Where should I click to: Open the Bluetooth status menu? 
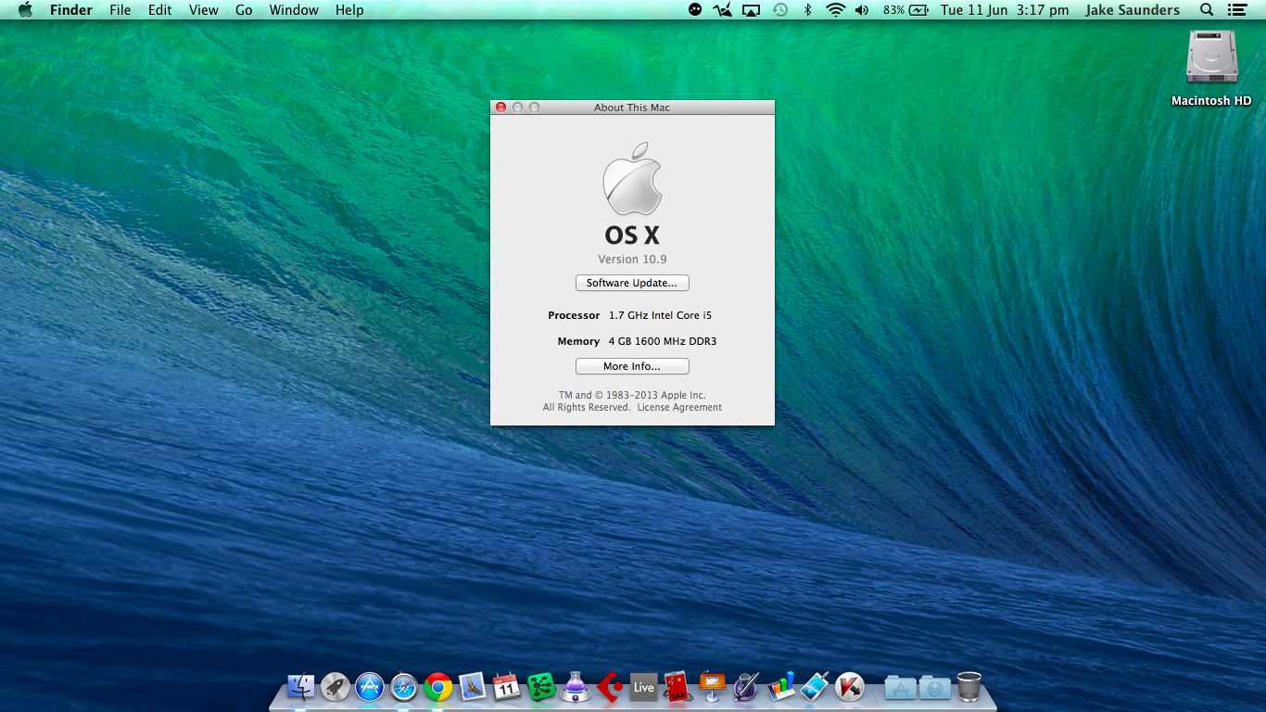[x=807, y=10]
